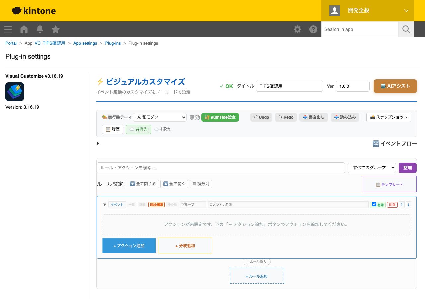The width and height of the screenshot is (425, 299).
Task: Click the 無効 status label
Action: [195, 117]
